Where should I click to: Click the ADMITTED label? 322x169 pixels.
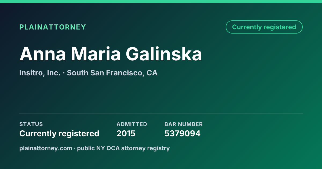point(132,124)
